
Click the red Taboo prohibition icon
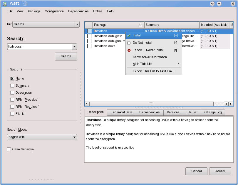pyautogui.click(x=129, y=50)
